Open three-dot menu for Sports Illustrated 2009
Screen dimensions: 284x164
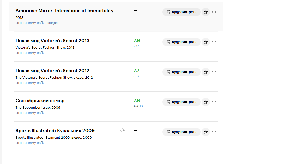click(x=214, y=132)
